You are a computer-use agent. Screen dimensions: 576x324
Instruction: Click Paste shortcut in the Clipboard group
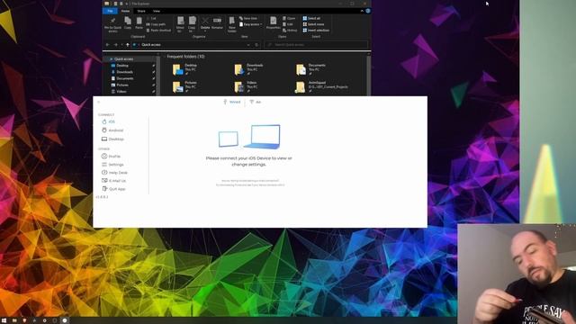click(158, 30)
